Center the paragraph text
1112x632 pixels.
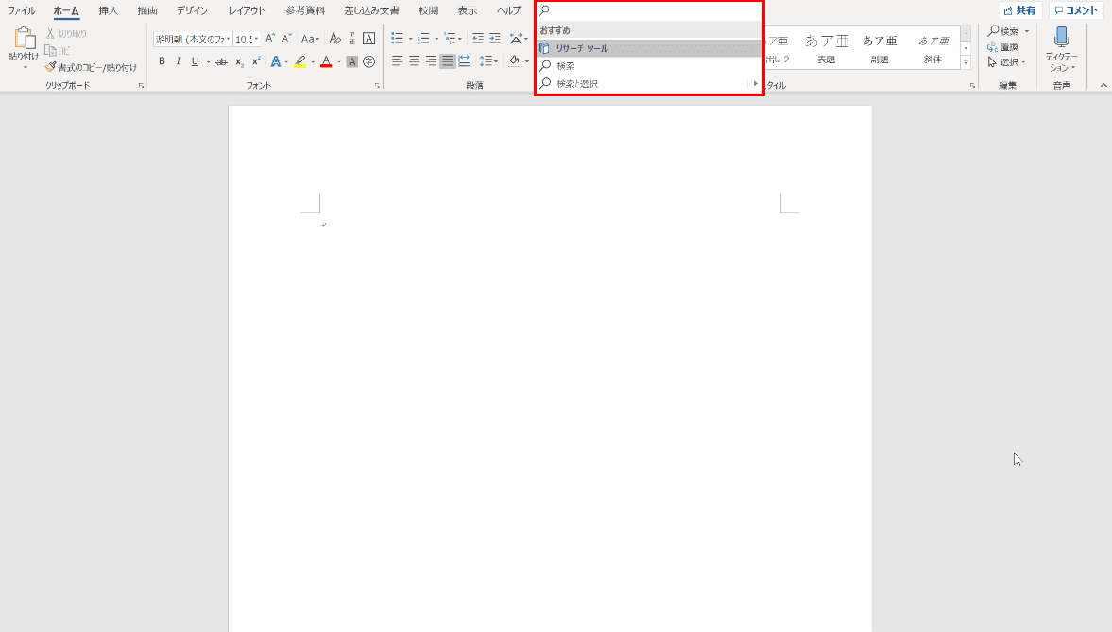pos(414,61)
